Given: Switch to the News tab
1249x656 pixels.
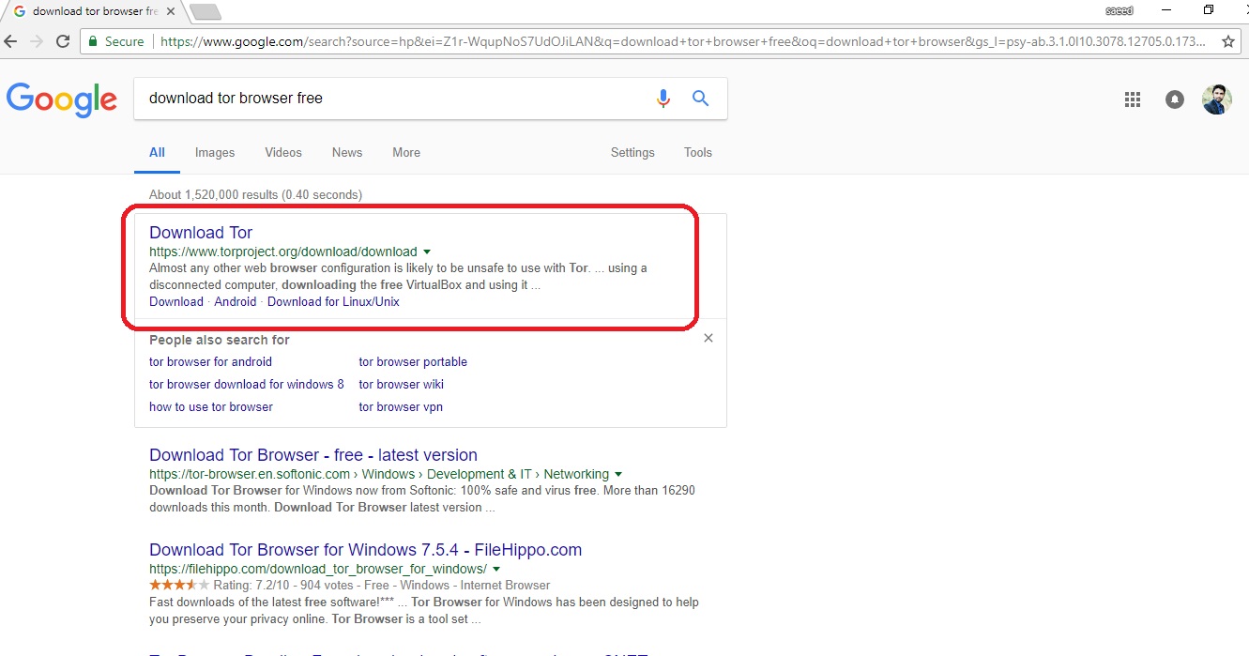Looking at the screenshot, I should click(347, 152).
